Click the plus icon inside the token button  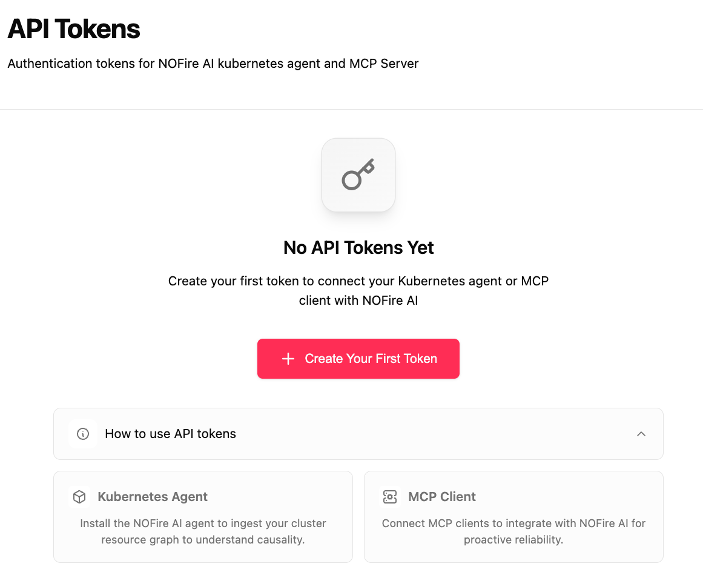point(288,359)
